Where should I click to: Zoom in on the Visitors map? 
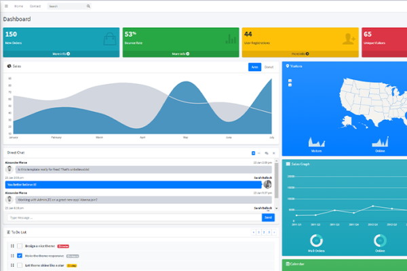click(290, 80)
